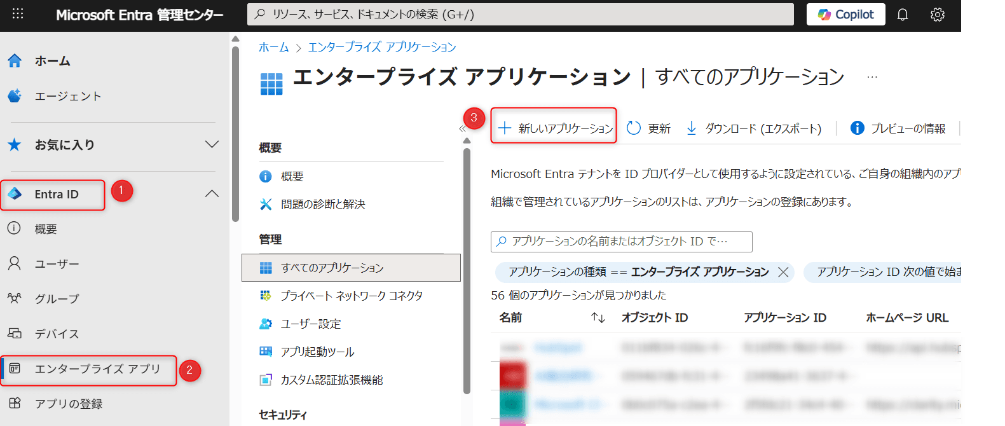Open ユーザー in the sidebar
This screenshot has height=426, width=1005.
tap(57, 264)
